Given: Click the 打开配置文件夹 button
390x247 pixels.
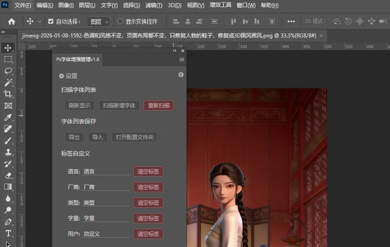Looking at the screenshot, I should (134, 137).
